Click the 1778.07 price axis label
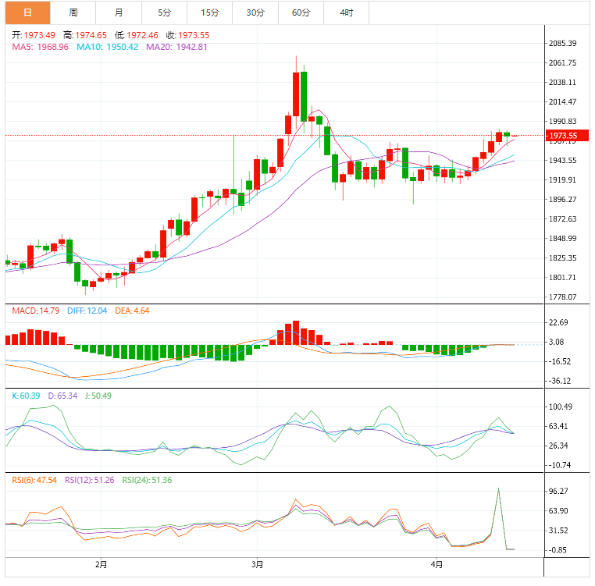Viewport: 595px width, 586px height. (563, 297)
